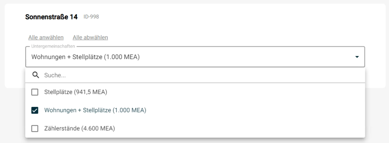The width and height of the screenshot is (389, 143).
Task: Tick the Stellplätze (941,5 MEA) checkbox
Action: (35, 92)
